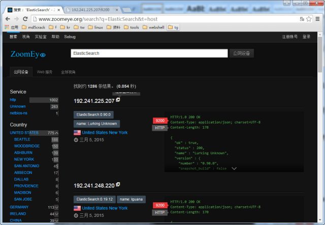325x225 pixels.
Task: Open the apps shortcut in bookmarks bar
Action: tap(11, 27)
